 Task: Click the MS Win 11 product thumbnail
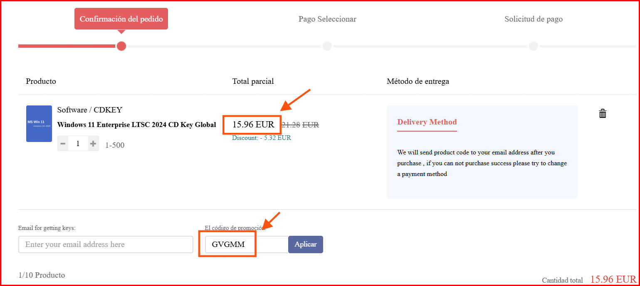[x=39, y=124]
